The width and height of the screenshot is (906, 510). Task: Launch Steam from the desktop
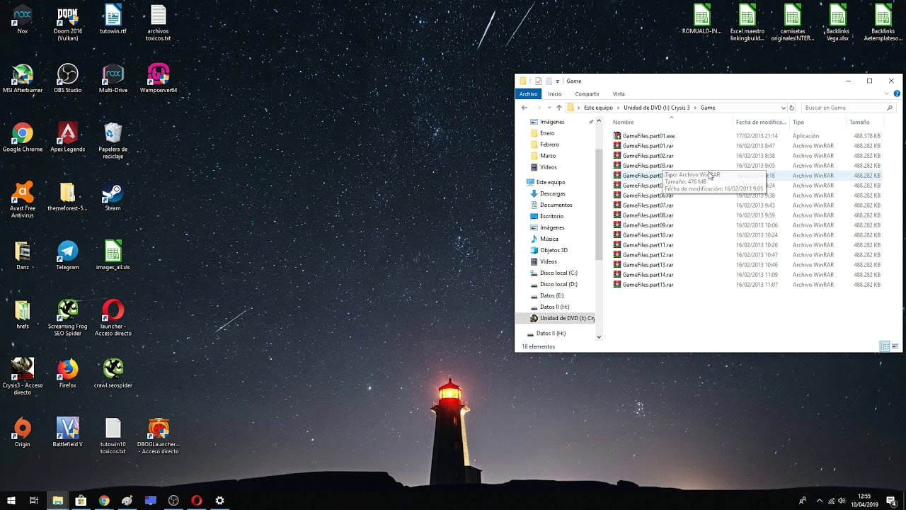(112, 193)
